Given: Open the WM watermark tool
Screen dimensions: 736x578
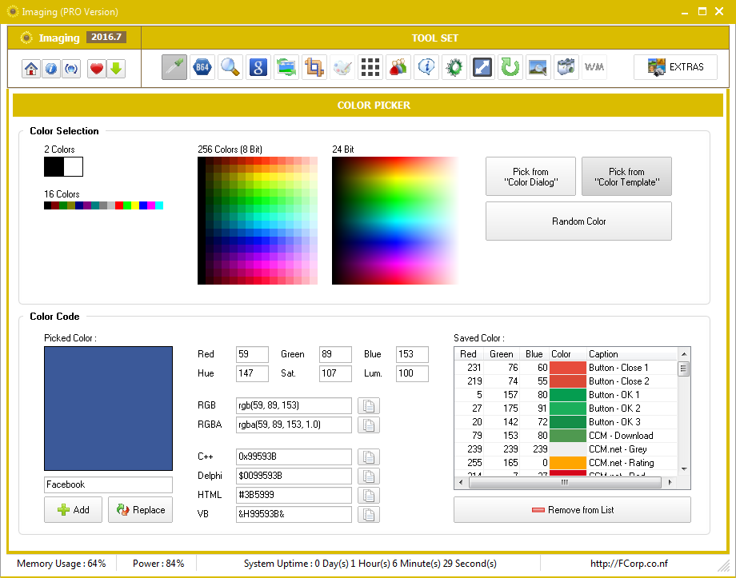Looking at the screenshot, I should point(594,67).
